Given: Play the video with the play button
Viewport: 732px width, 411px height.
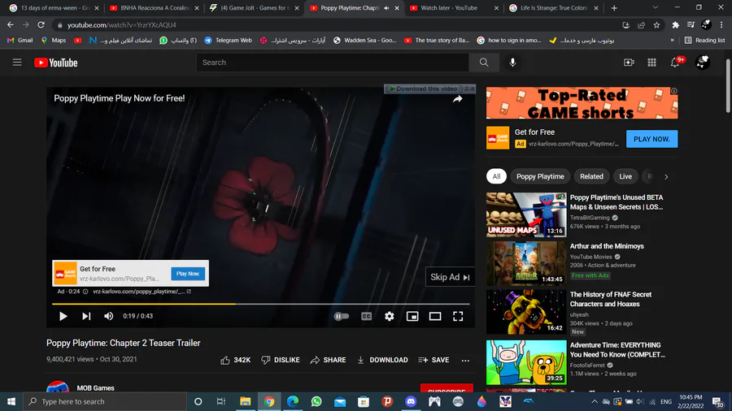Looking at the screenshot, I should [x=63, y=316].
